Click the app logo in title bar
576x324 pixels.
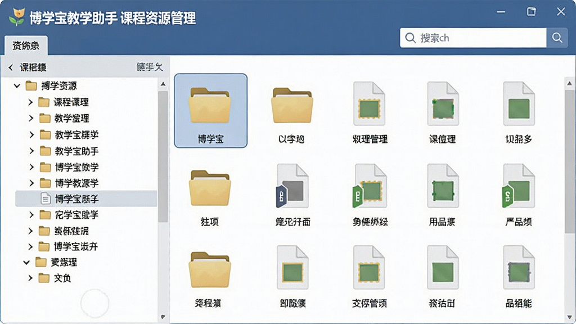click(17, 17)
